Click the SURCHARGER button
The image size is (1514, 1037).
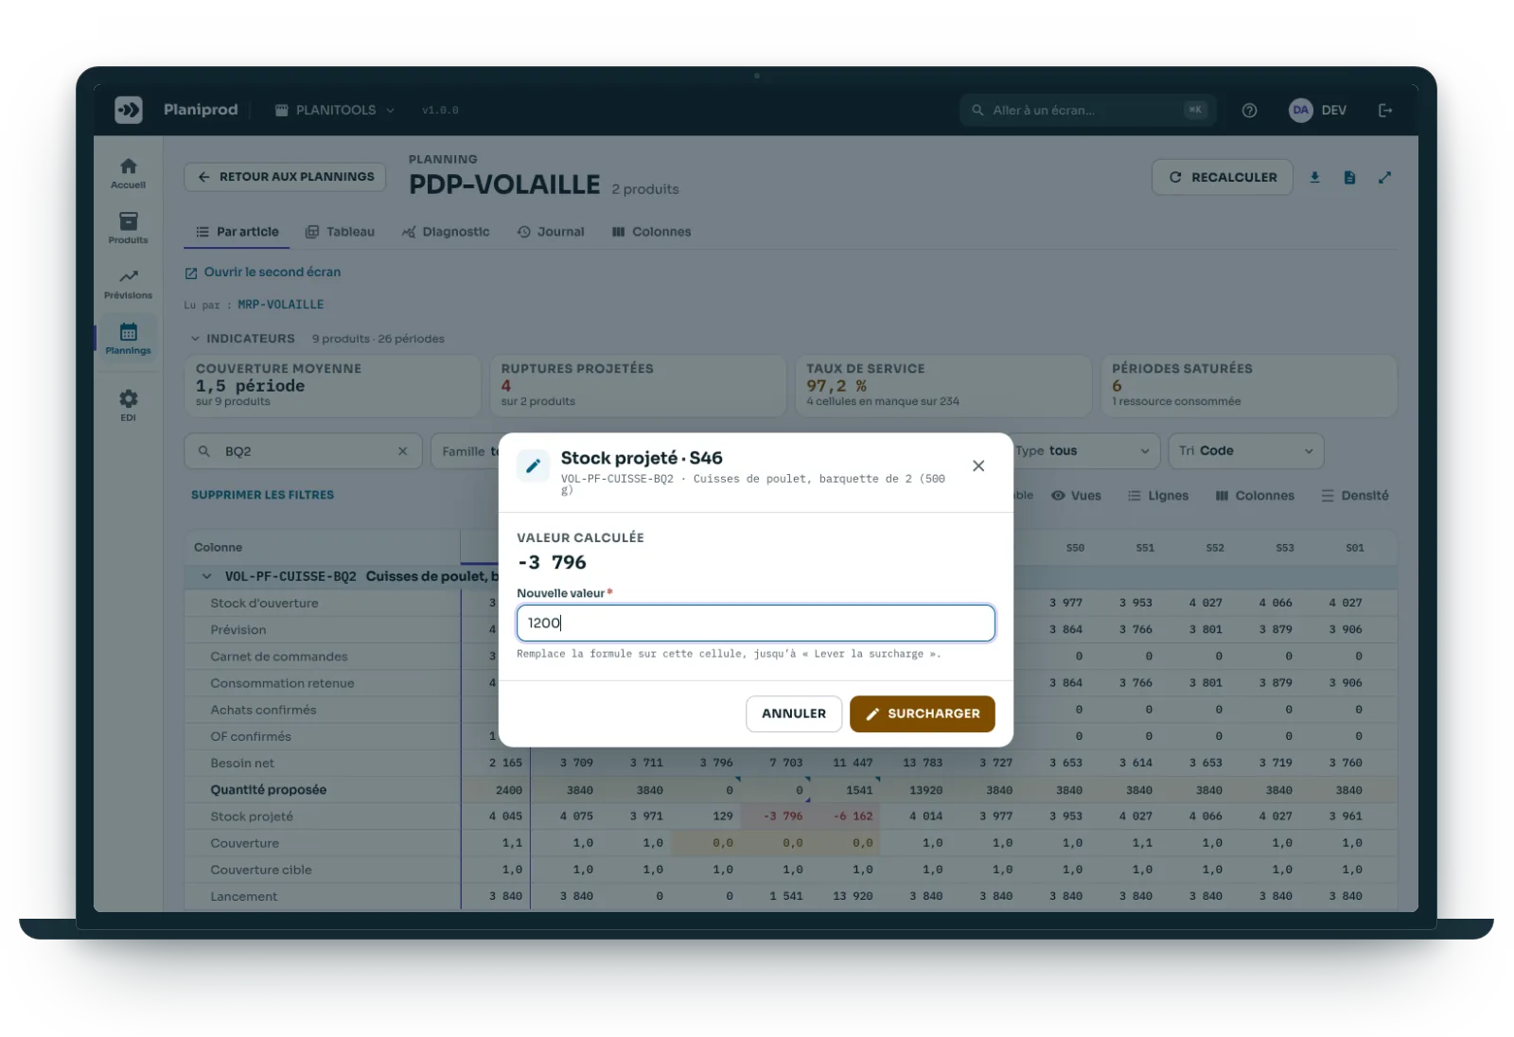tap(922, 713)
